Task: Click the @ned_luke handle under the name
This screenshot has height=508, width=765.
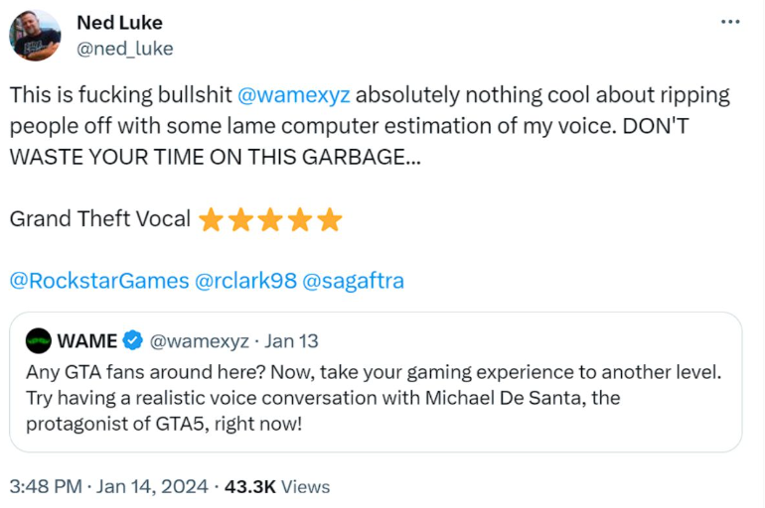Action: [x=124, y=48]
